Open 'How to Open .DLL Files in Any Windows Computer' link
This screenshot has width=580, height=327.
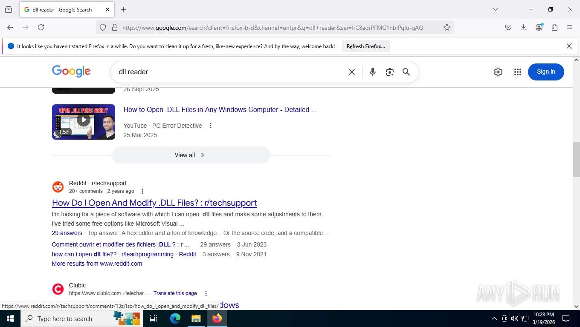(x=220, y=109)
